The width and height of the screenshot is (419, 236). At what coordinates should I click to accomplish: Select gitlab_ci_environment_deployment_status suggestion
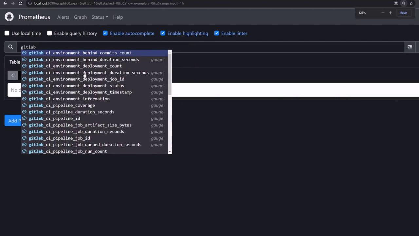coord(95,86)
